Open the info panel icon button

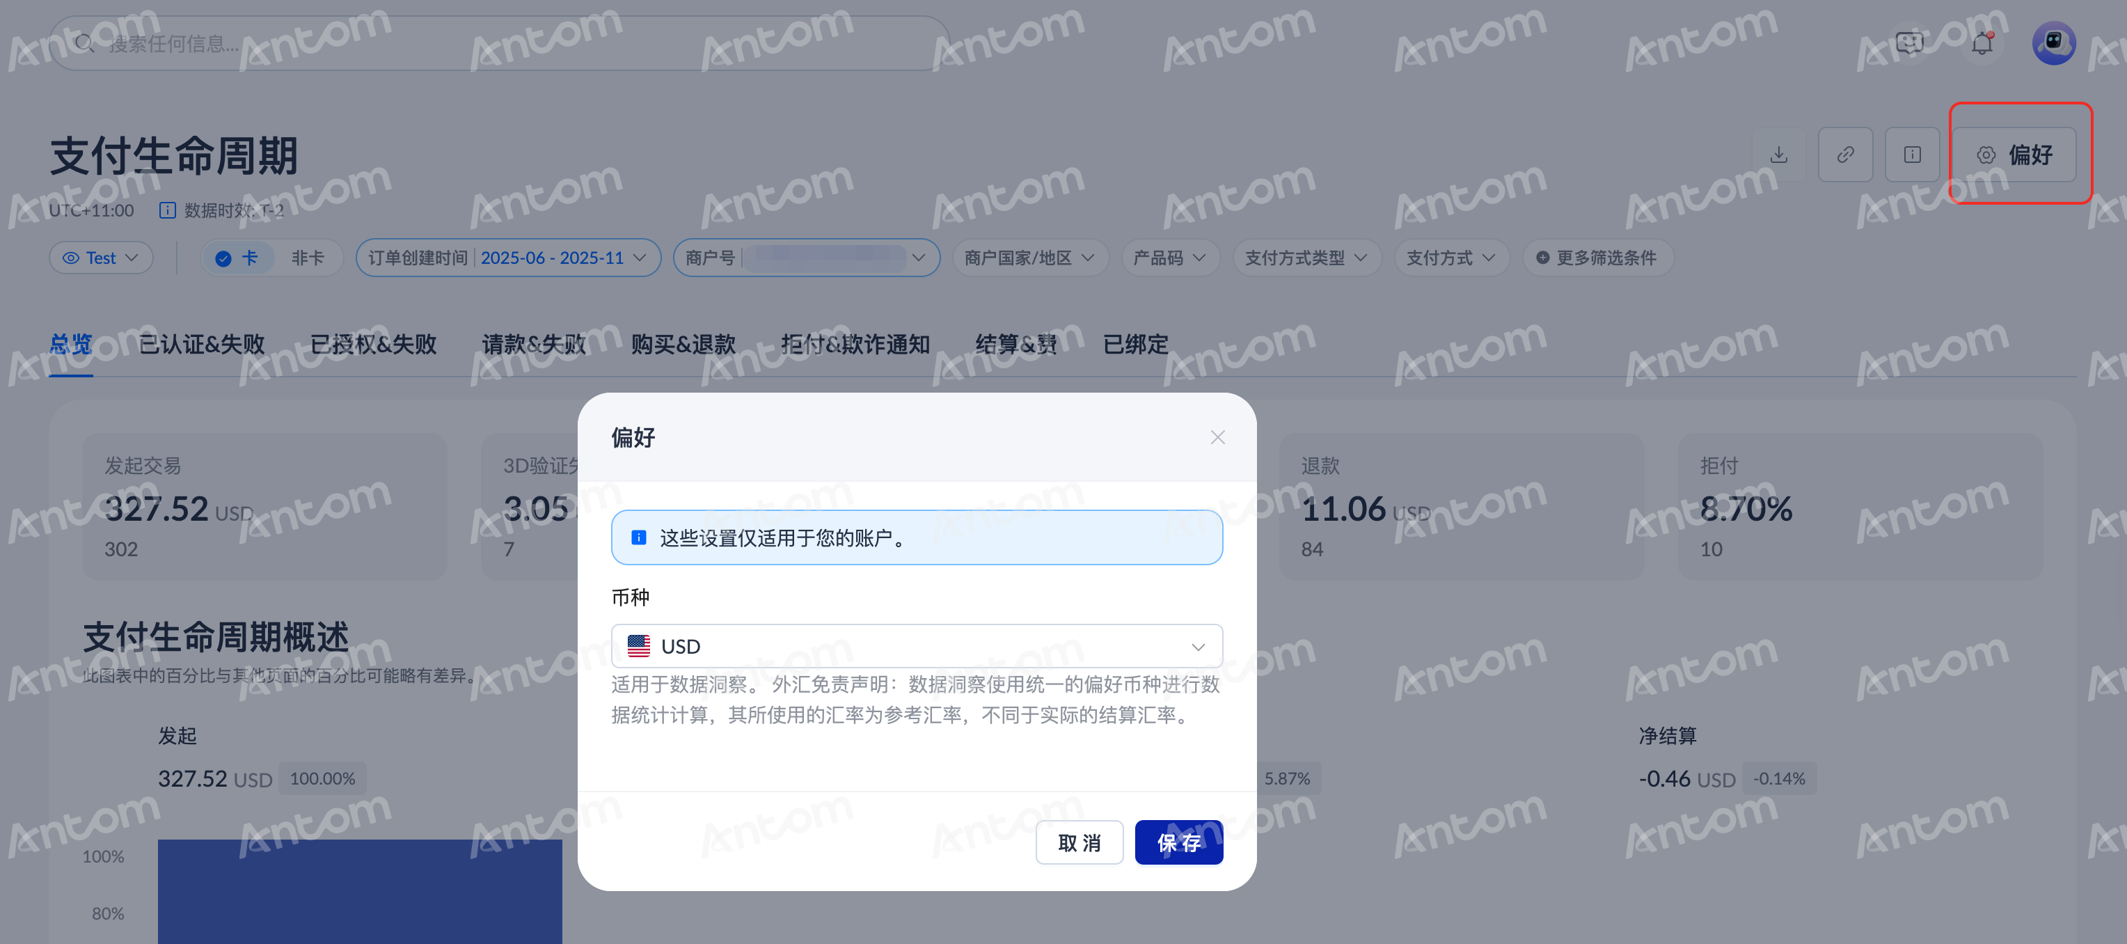[x=1913, y=155]
